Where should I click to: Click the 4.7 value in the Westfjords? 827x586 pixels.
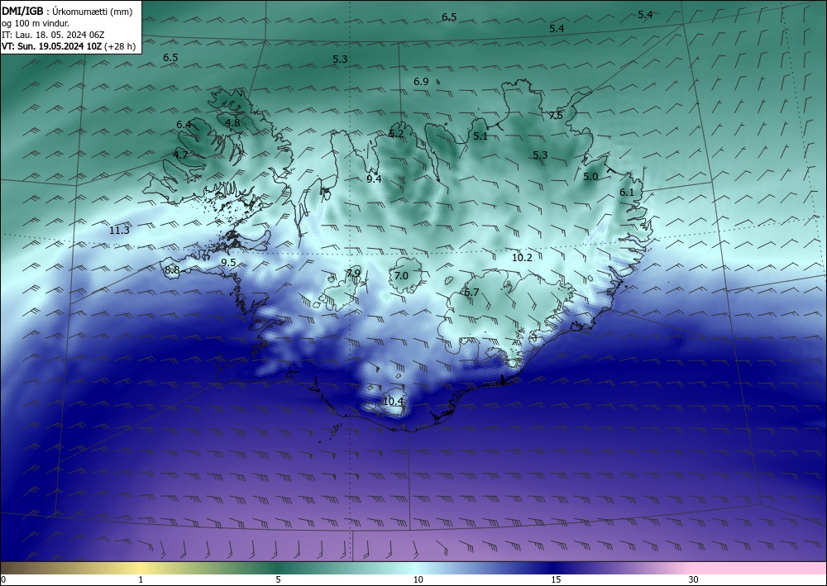(x=180, y=155)
